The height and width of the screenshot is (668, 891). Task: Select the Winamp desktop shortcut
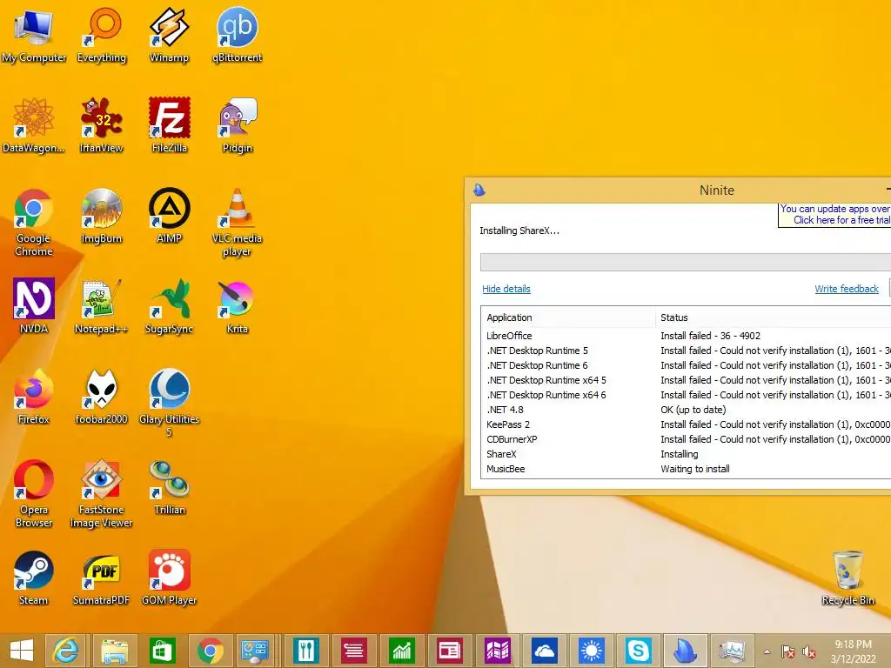169,35
